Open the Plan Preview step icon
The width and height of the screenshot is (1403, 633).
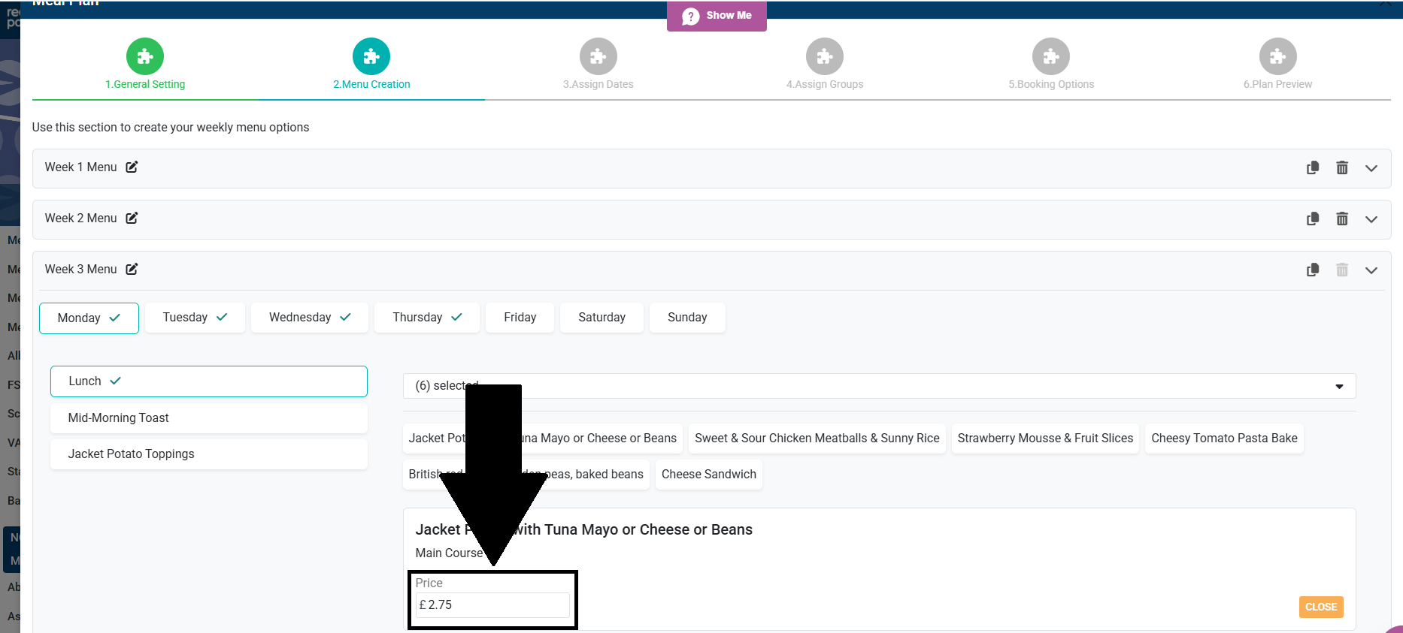[1277, 56]
